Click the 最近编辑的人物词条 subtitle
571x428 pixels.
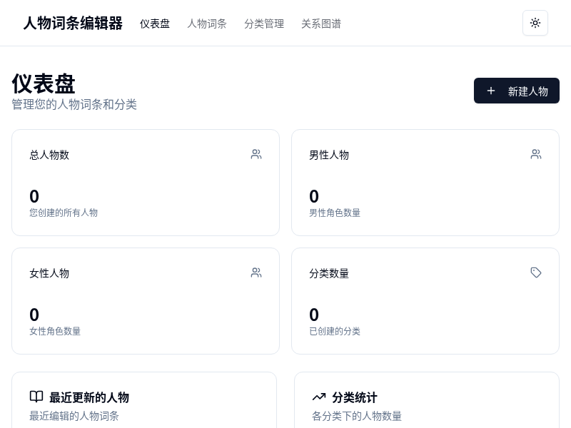(x=74, y=416)
